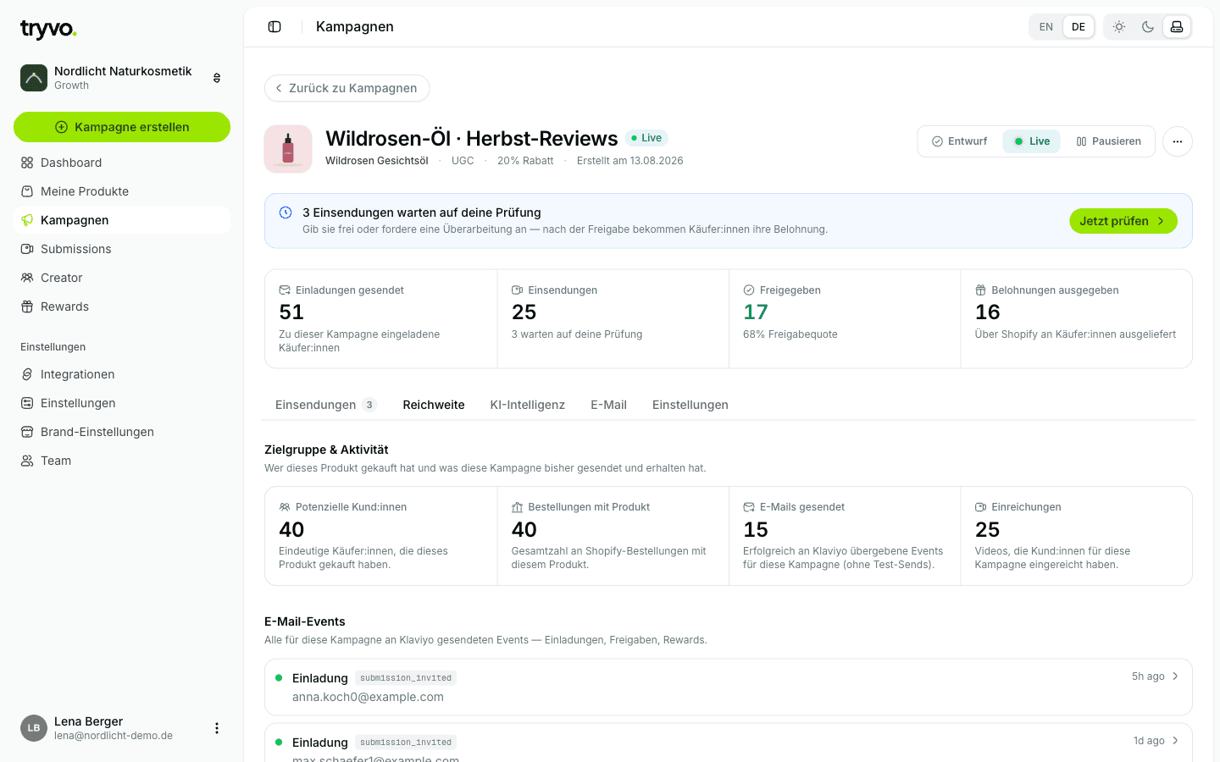Switch to light theme sun icon

pyautogui.click(x=1119, y=27)
